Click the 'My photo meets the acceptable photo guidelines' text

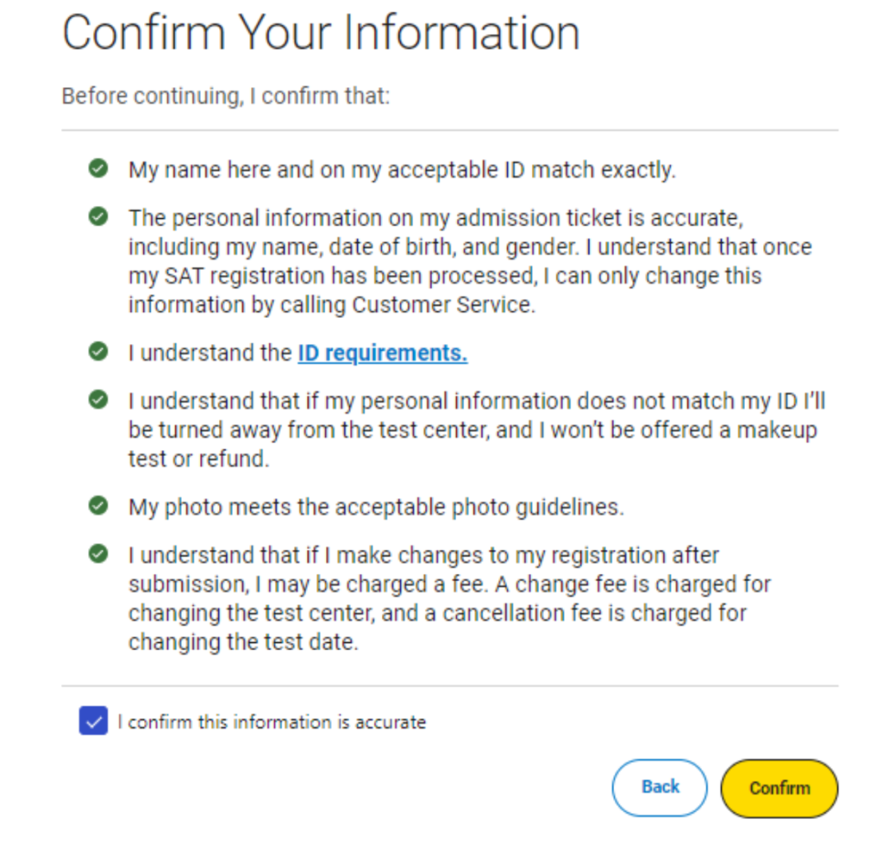376,507
